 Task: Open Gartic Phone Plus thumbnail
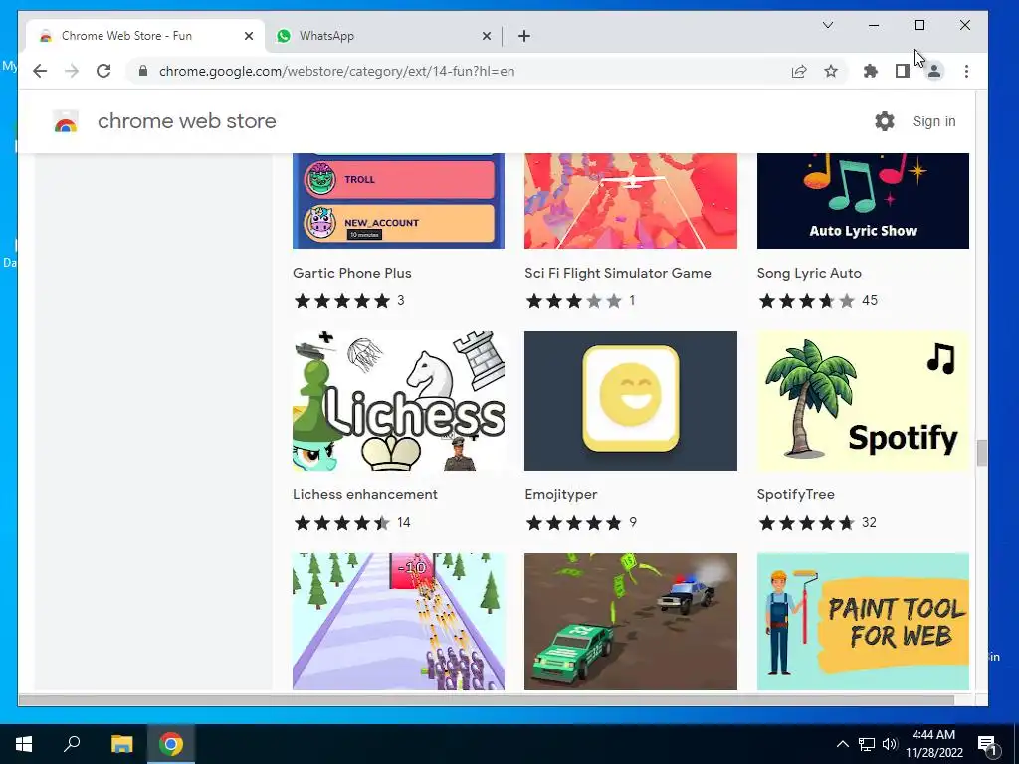398,201
